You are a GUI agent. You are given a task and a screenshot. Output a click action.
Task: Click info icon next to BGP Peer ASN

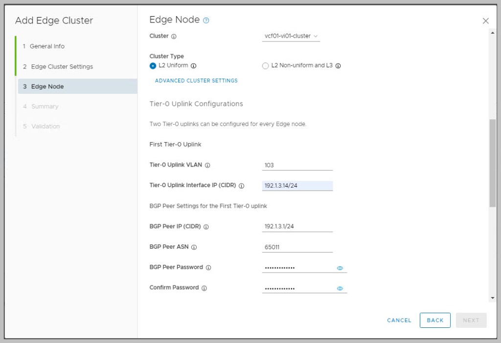(x=194, y=247)
